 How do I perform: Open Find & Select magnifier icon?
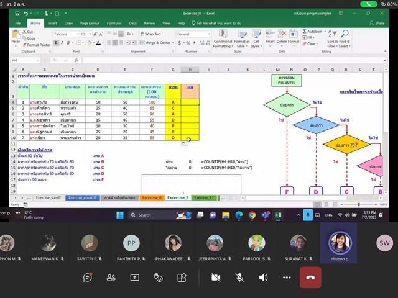point(345,34)
